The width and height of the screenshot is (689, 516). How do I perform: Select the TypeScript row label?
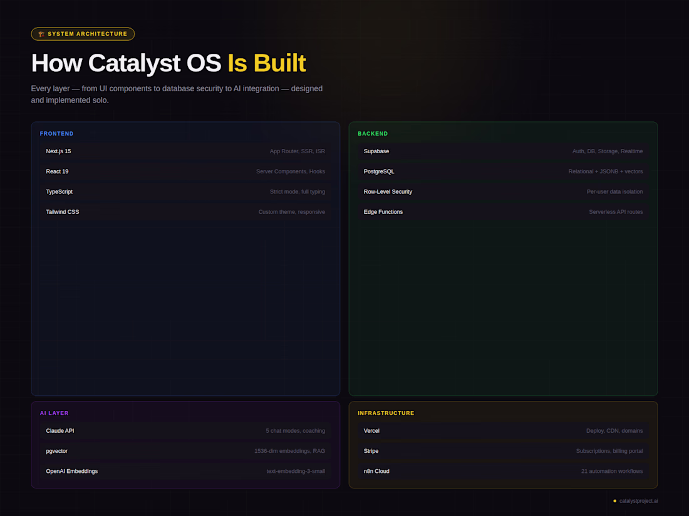[60, 192]
